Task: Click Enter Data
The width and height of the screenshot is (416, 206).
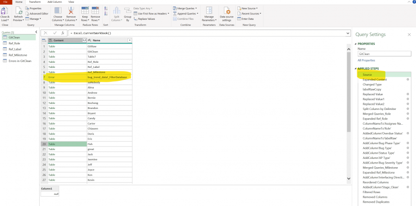Action: point(245,19)
